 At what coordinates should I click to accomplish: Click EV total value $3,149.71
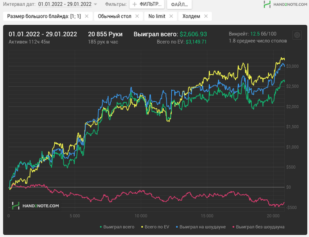click(x=196, y=42)
